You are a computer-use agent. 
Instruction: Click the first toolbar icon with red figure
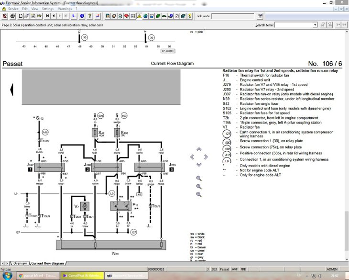pyautogui.click(x=5, y=16)
